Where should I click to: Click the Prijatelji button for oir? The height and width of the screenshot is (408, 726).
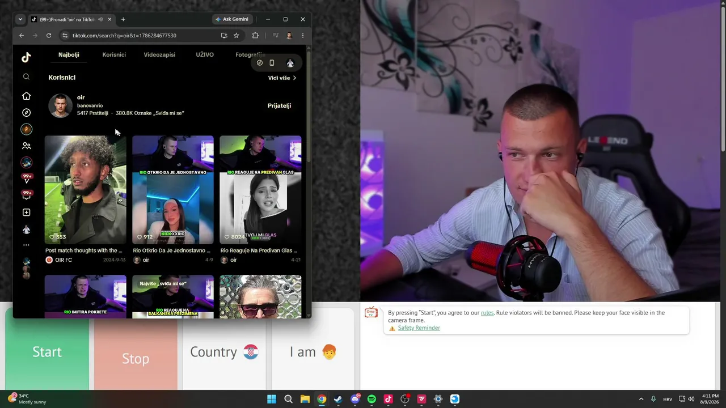pos(279,105)
